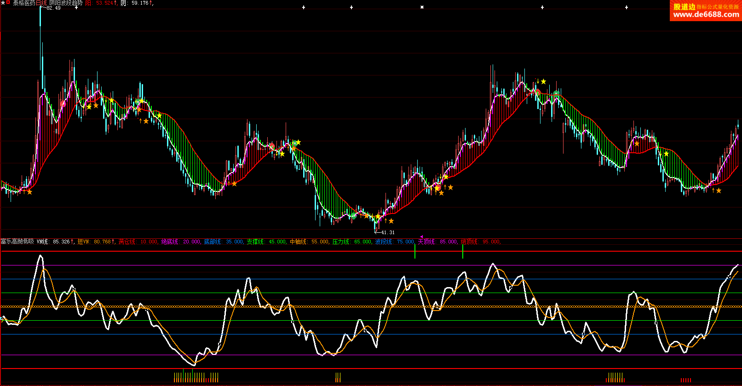Click the 绝顶线 95.000 red legend label
742x386 pixels.
click(x=480, y=242)
